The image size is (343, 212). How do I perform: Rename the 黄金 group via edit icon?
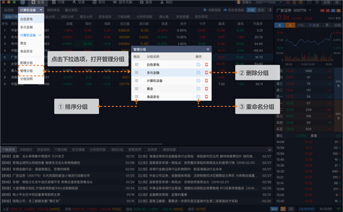click(x=198, y=89)
